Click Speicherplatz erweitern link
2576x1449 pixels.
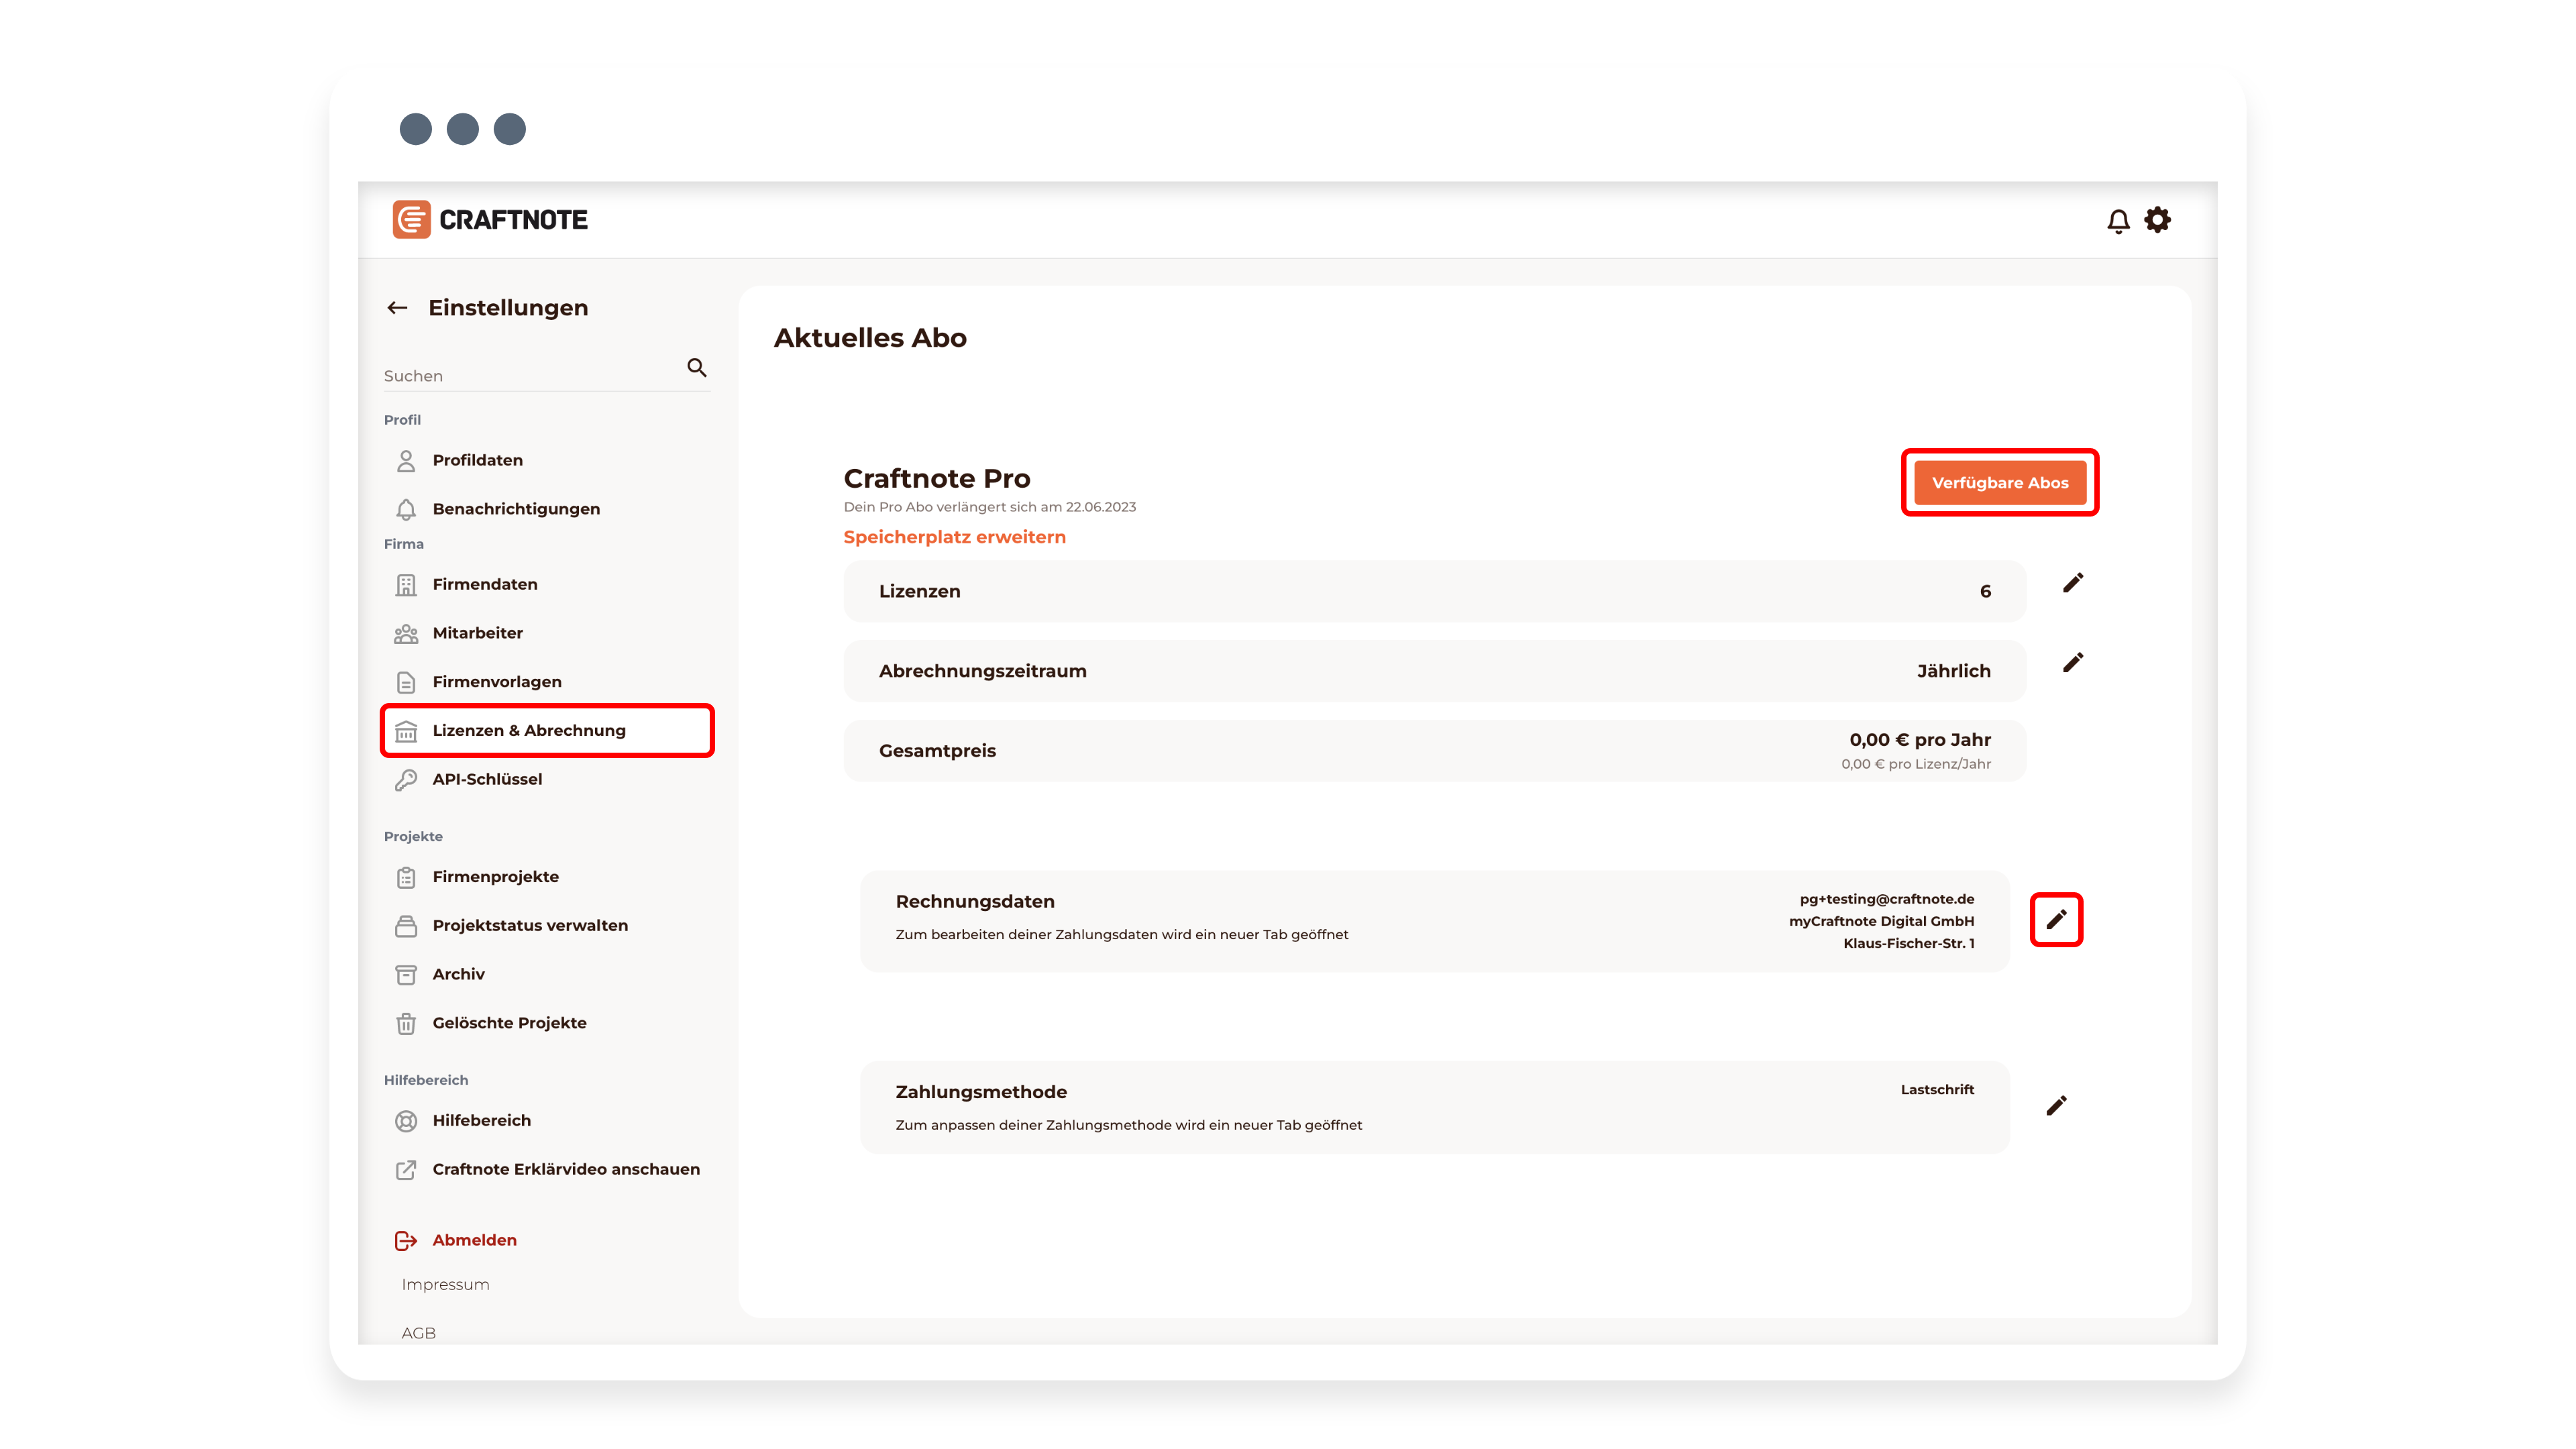(954, 537)
